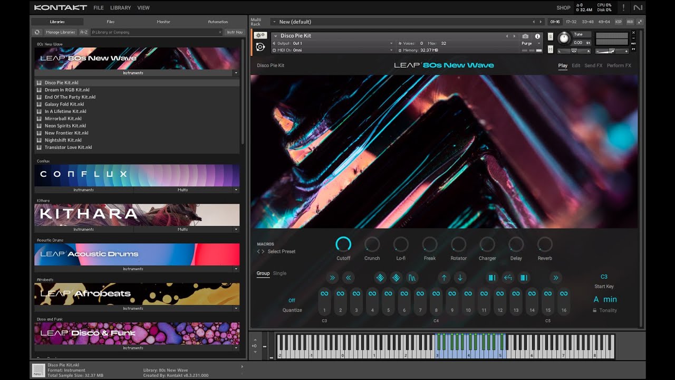Viewport: 675px width, 380px height.
Task: Toggle the A-Z sorting button
Action: pyautogui.click(x=84, y=32)
